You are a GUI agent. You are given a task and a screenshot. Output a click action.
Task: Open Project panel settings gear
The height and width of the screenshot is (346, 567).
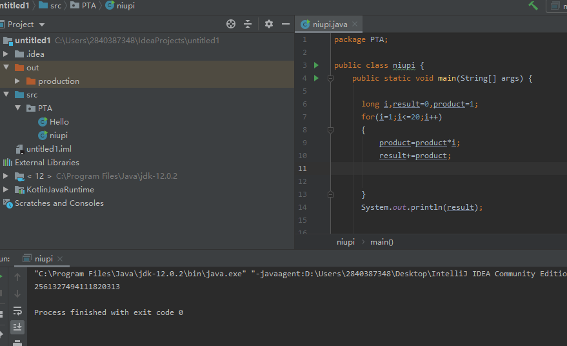pos(269,24)
